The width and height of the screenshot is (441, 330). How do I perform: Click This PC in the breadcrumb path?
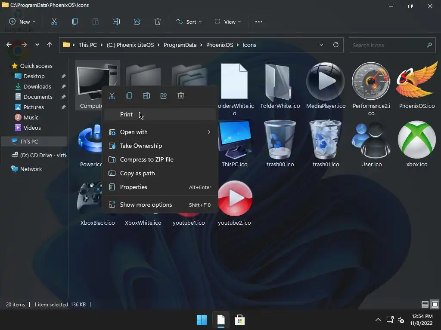87,45
